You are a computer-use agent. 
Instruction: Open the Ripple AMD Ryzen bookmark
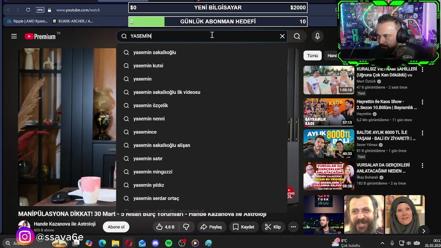(27, 21)
